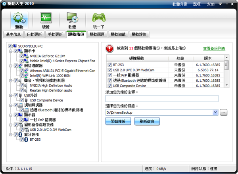Collapse the 聲音、視頻和遊戲控制器 tree node
The width and height of the screenshot is (238, 174).
[x=10, y=80]
